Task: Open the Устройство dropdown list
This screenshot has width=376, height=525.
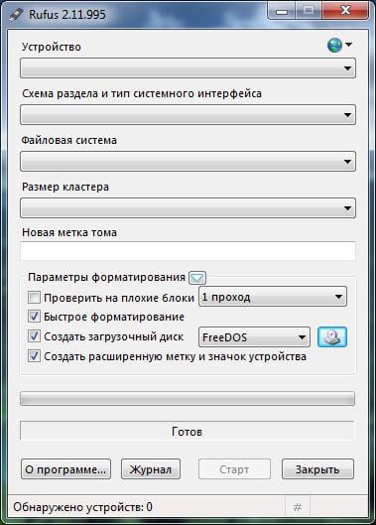Action: [x=188, y=67]
